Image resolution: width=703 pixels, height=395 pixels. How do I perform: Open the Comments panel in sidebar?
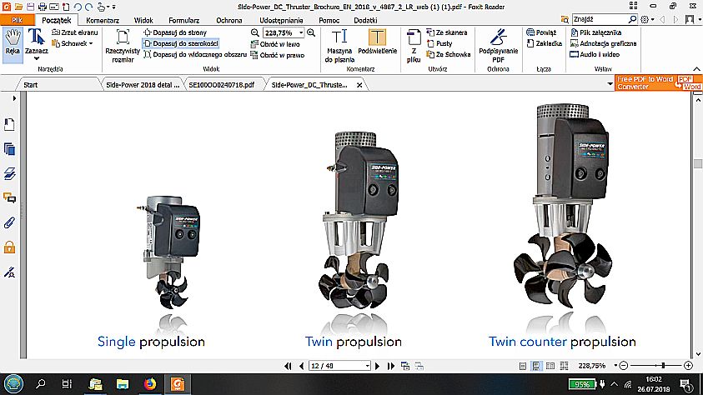(9, 198)
